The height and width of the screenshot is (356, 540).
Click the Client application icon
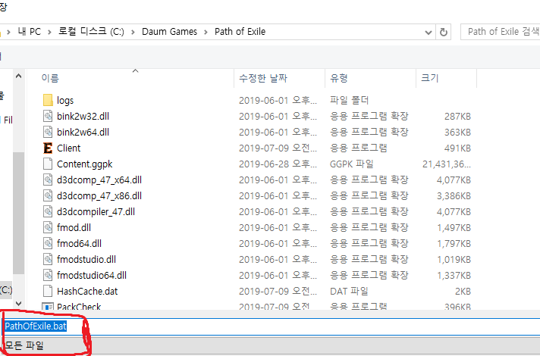48,148
